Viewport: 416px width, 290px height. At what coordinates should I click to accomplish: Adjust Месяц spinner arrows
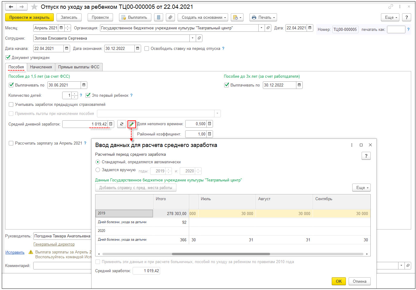[68, 28]
